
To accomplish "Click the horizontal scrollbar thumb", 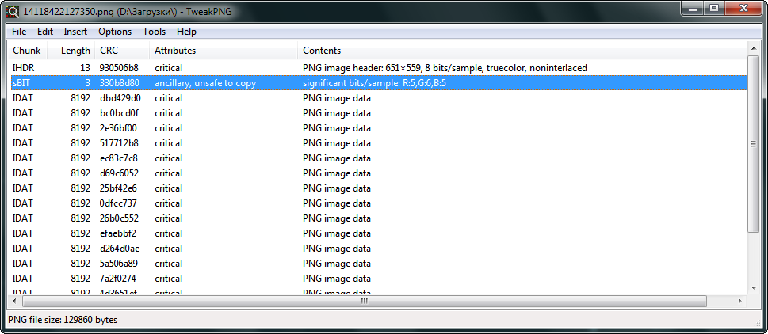I will click(x=365, y=302).
